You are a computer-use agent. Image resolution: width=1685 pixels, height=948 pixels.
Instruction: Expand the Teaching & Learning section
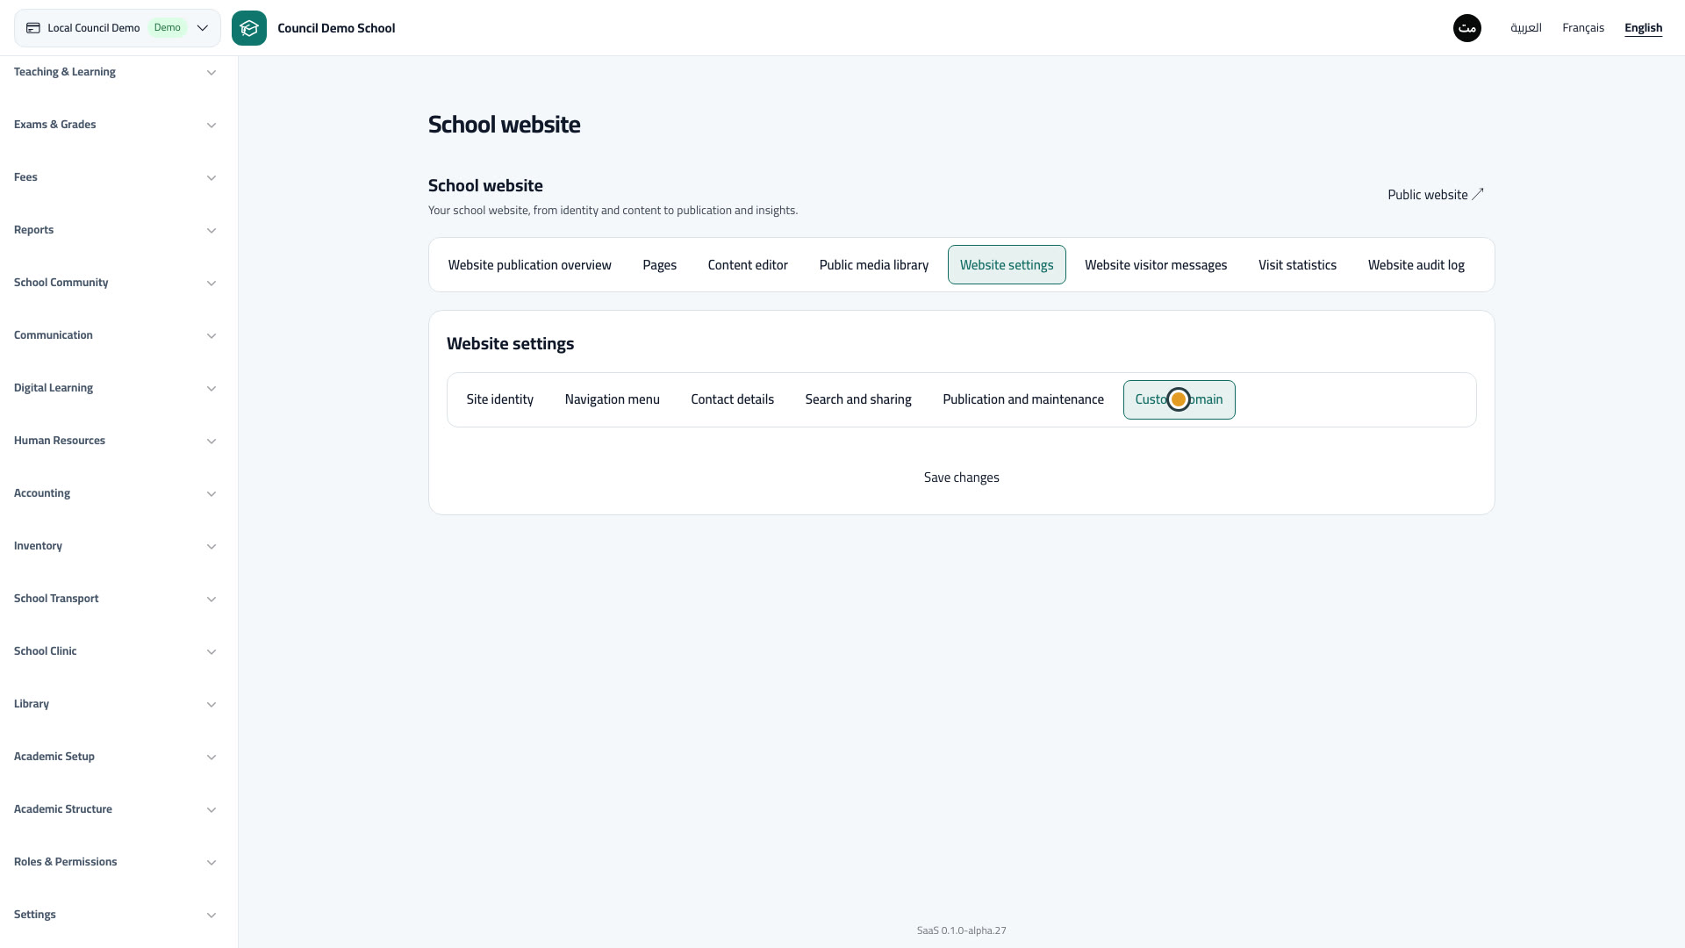115,72
